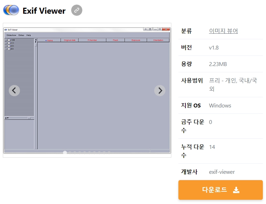Select the version value v1.8
Screen dimensions: 266x204
point(214,48)
